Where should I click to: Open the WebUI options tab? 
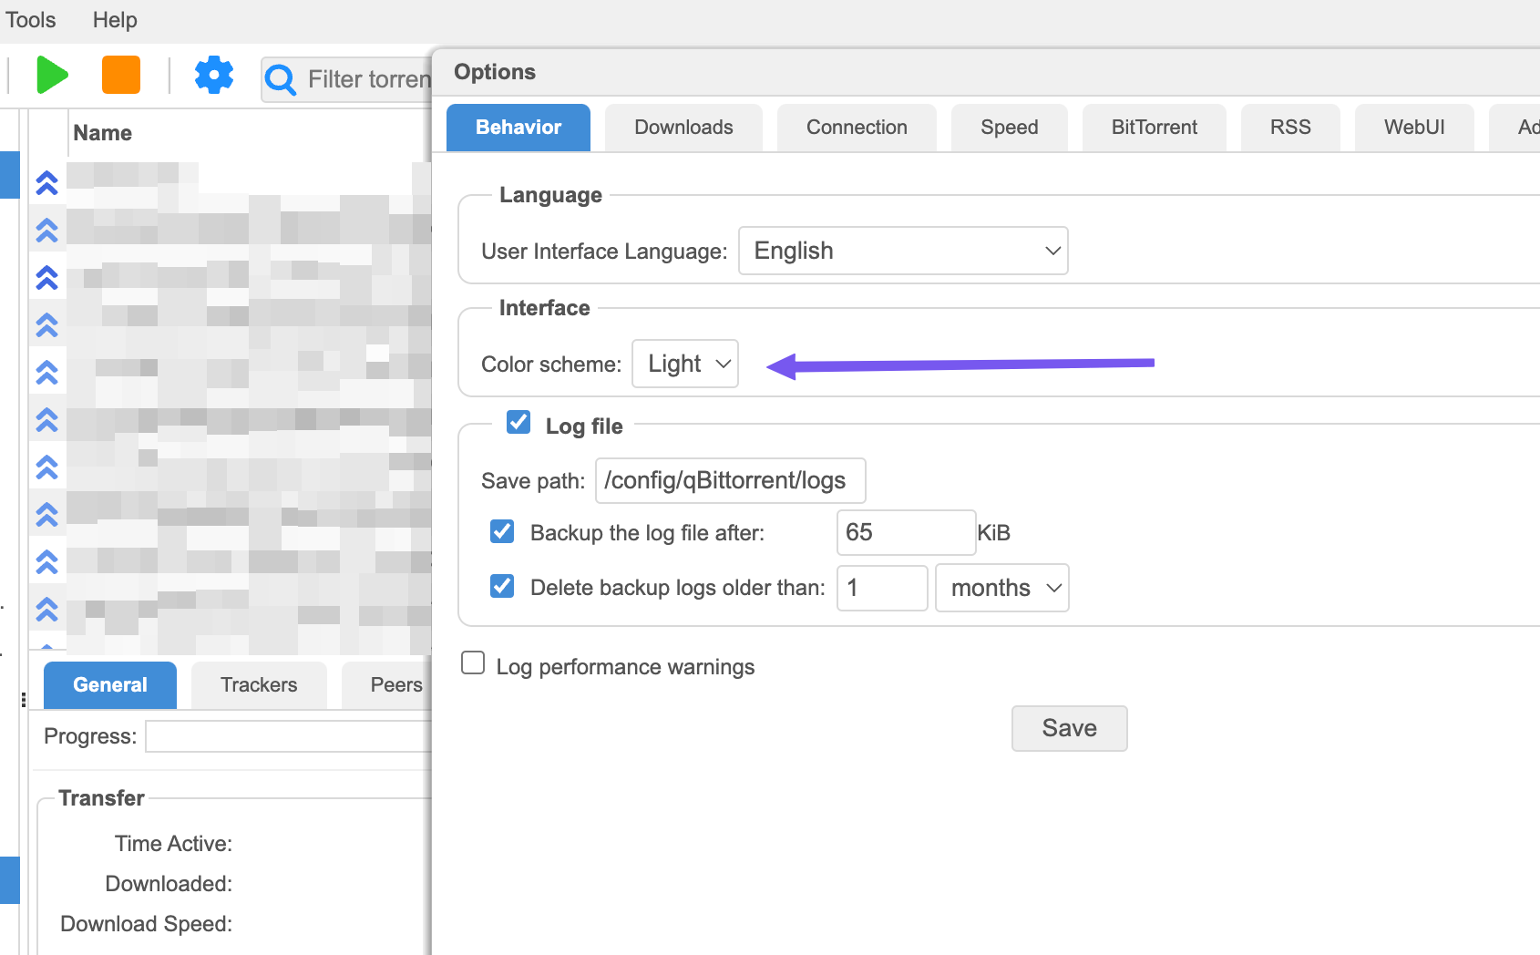coord(1414,128)
